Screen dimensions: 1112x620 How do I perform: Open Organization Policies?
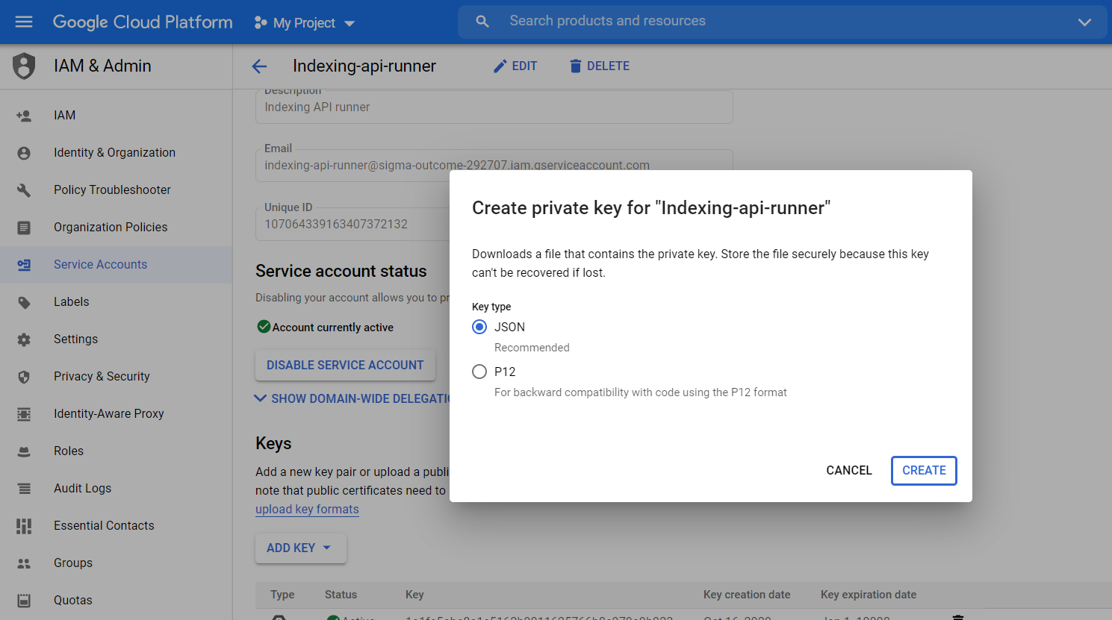[x=111, y=227]
